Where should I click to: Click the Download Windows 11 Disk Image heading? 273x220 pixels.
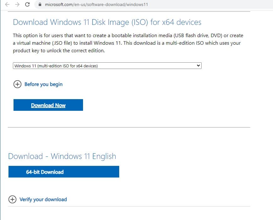coord(107,22)
